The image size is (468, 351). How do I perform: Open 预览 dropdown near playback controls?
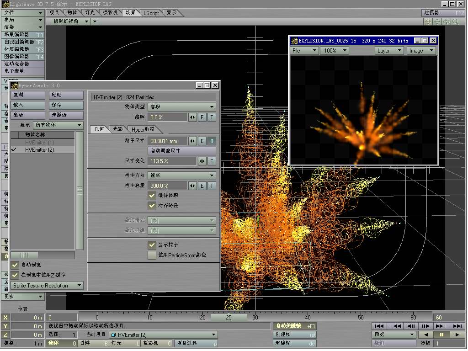(x=394, y=335)
